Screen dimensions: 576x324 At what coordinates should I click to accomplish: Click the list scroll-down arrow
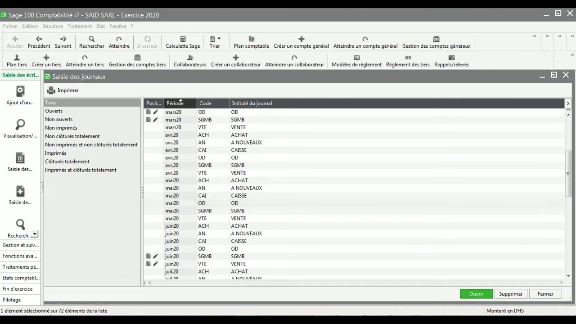coord(568,276)
